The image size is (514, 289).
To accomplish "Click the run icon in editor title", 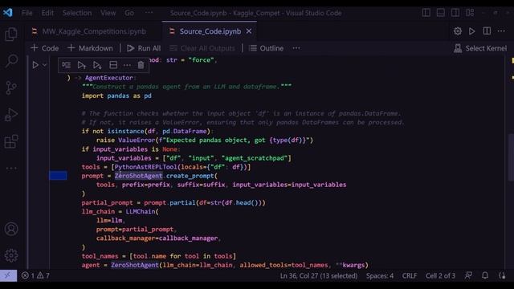I will (x=472, y=31).
